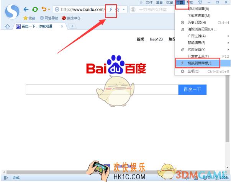This screenshot has height=182, width=231.
Task: Open 开发者工具(T) menu item
Action: 203,56
